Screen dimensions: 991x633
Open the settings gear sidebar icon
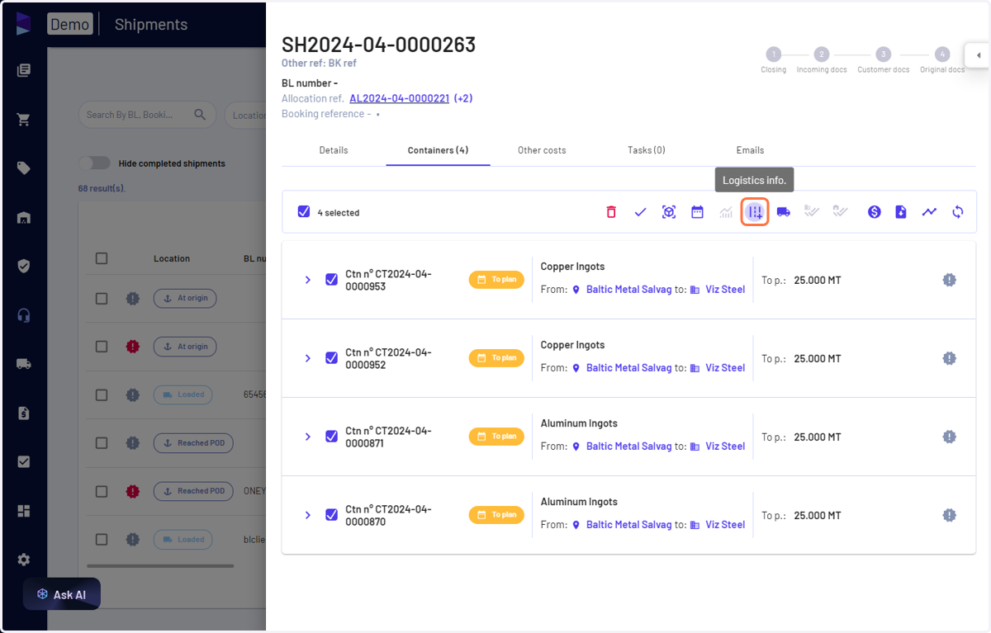tap(24, 560)
